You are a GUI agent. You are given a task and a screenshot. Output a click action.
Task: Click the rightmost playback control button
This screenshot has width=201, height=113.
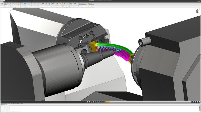(199, 102)
